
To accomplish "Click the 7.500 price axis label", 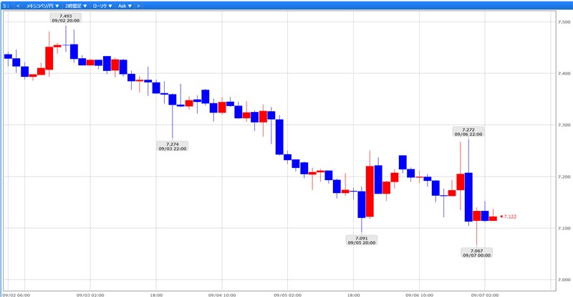I will tap(563, 22).
